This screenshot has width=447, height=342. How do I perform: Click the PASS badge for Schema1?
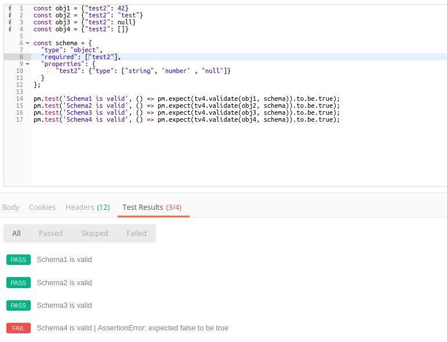coord(18,260)
